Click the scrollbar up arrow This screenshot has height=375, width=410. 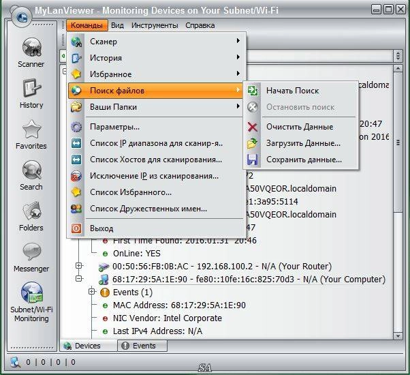click(398, 69)
